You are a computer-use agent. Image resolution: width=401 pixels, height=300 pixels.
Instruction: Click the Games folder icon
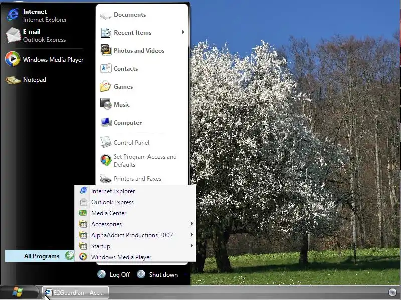tap(105, 86)
